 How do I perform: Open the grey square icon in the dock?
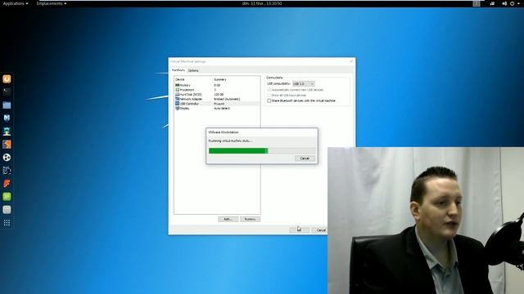click(7, 210)
